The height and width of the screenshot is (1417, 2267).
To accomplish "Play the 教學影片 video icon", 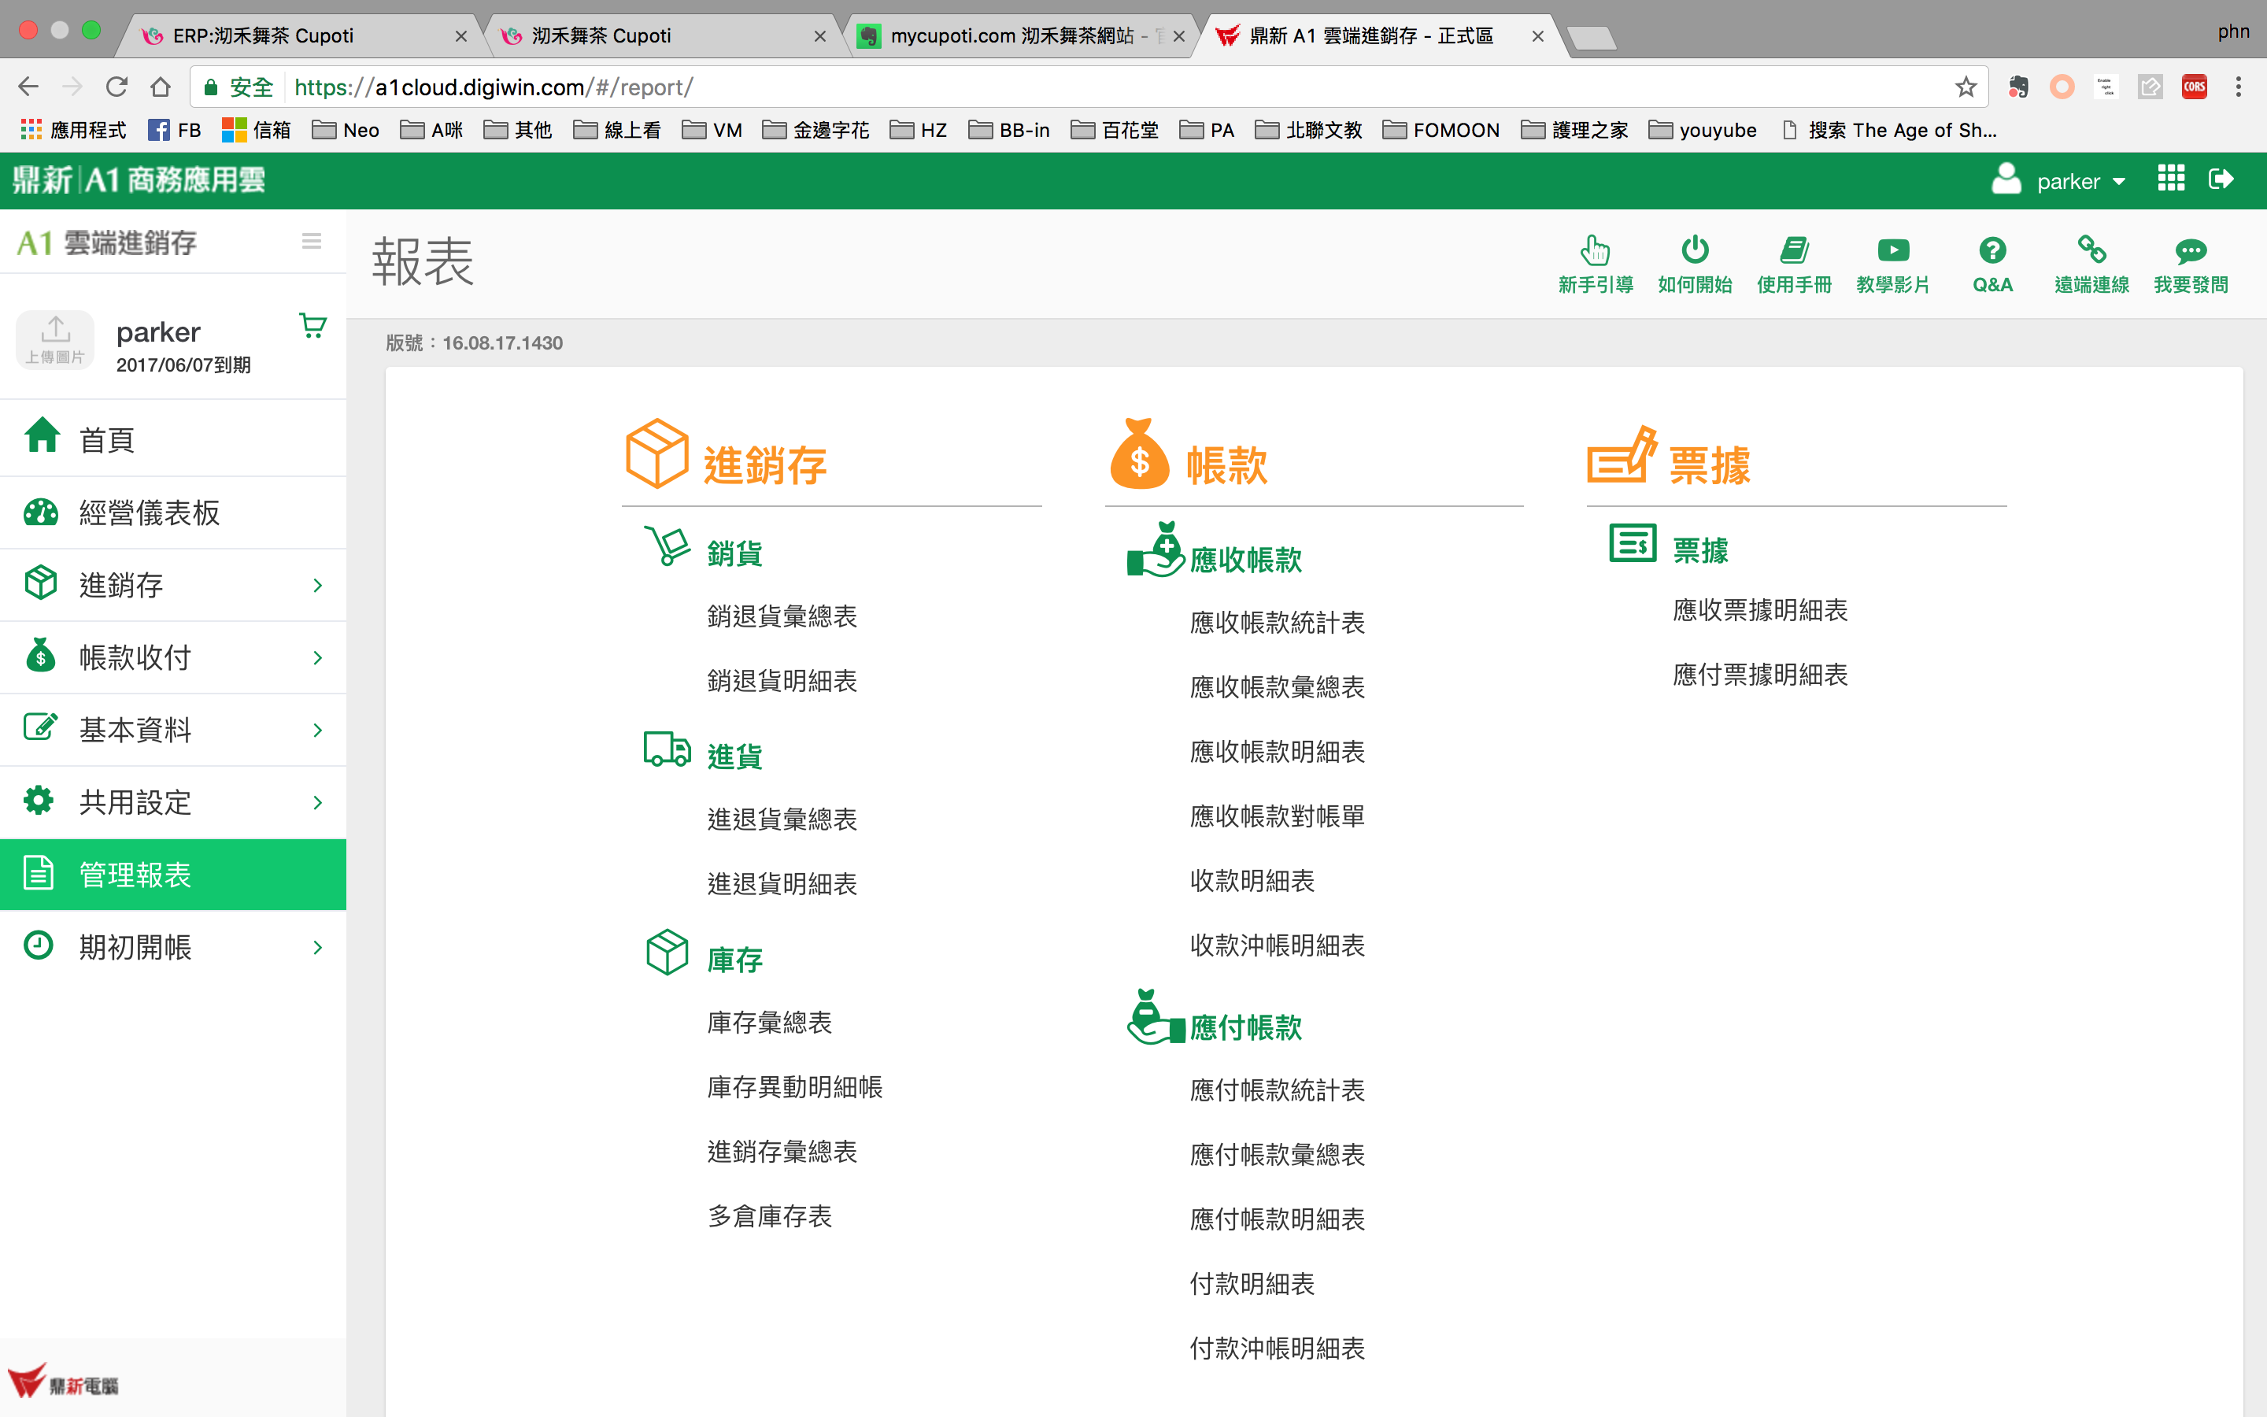I will [1892, 251].
